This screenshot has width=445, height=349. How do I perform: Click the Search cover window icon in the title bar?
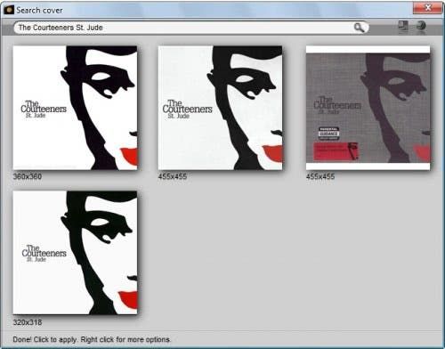[x=9, y=10]
